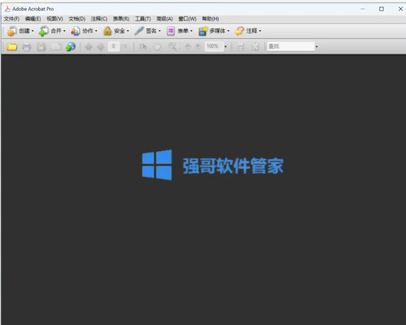Open the 窗口(W) menu
Image resolution: width=406 pixels, height=325 pixels.
click(187, 19)
